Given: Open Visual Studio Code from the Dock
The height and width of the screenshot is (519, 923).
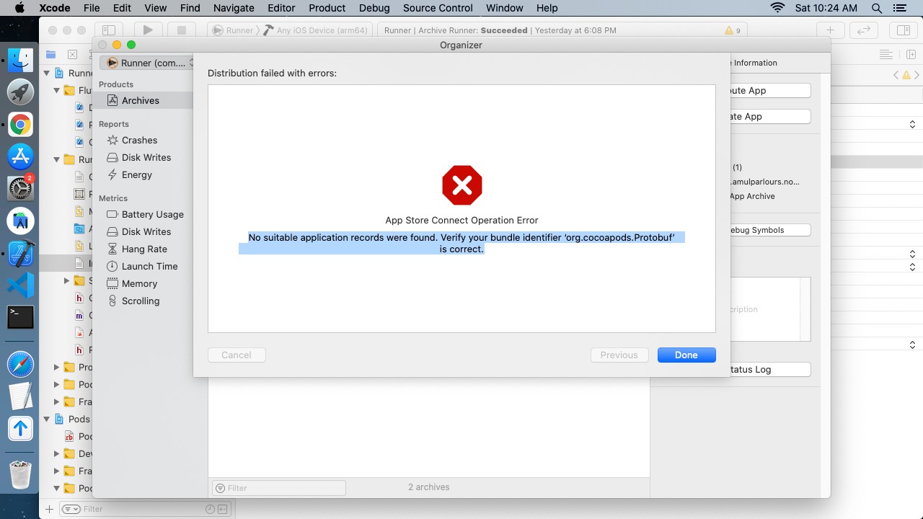Looking at the screenshot, I should [x=20, y=285].
